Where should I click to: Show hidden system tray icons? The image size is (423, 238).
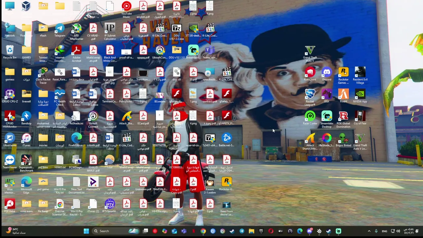tap(369, 231)
